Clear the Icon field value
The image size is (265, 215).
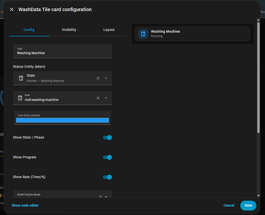(98, 98)
